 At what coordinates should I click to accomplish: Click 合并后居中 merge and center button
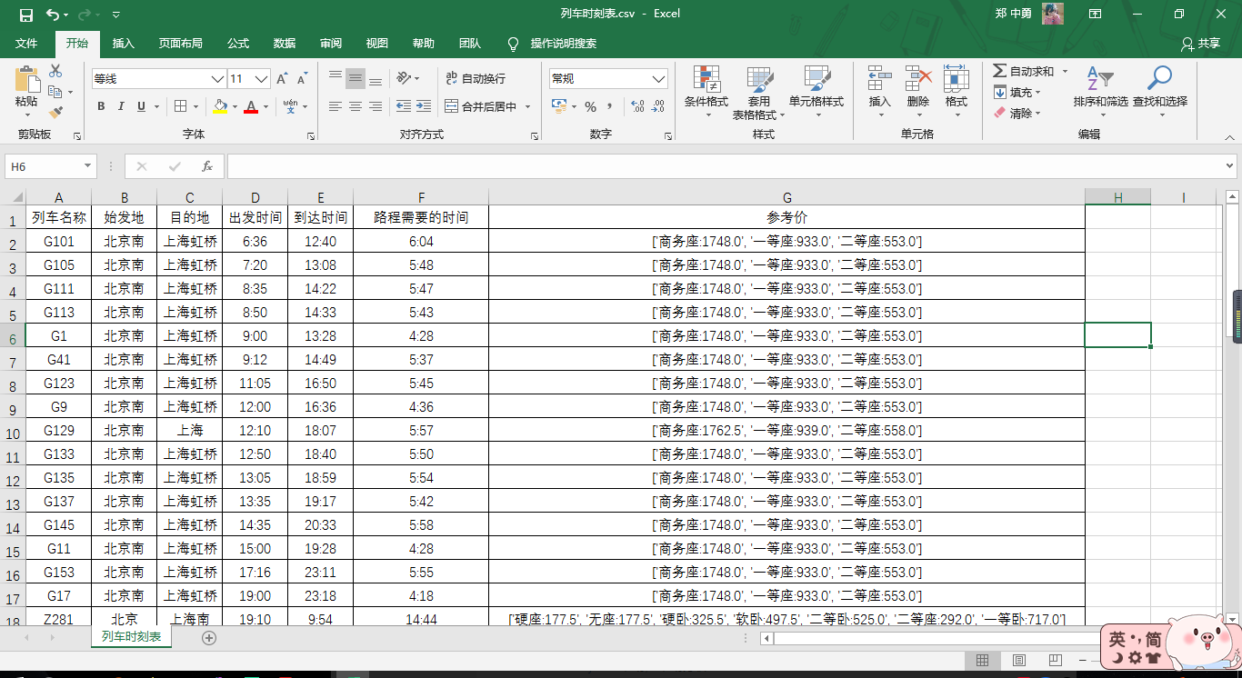482,106
